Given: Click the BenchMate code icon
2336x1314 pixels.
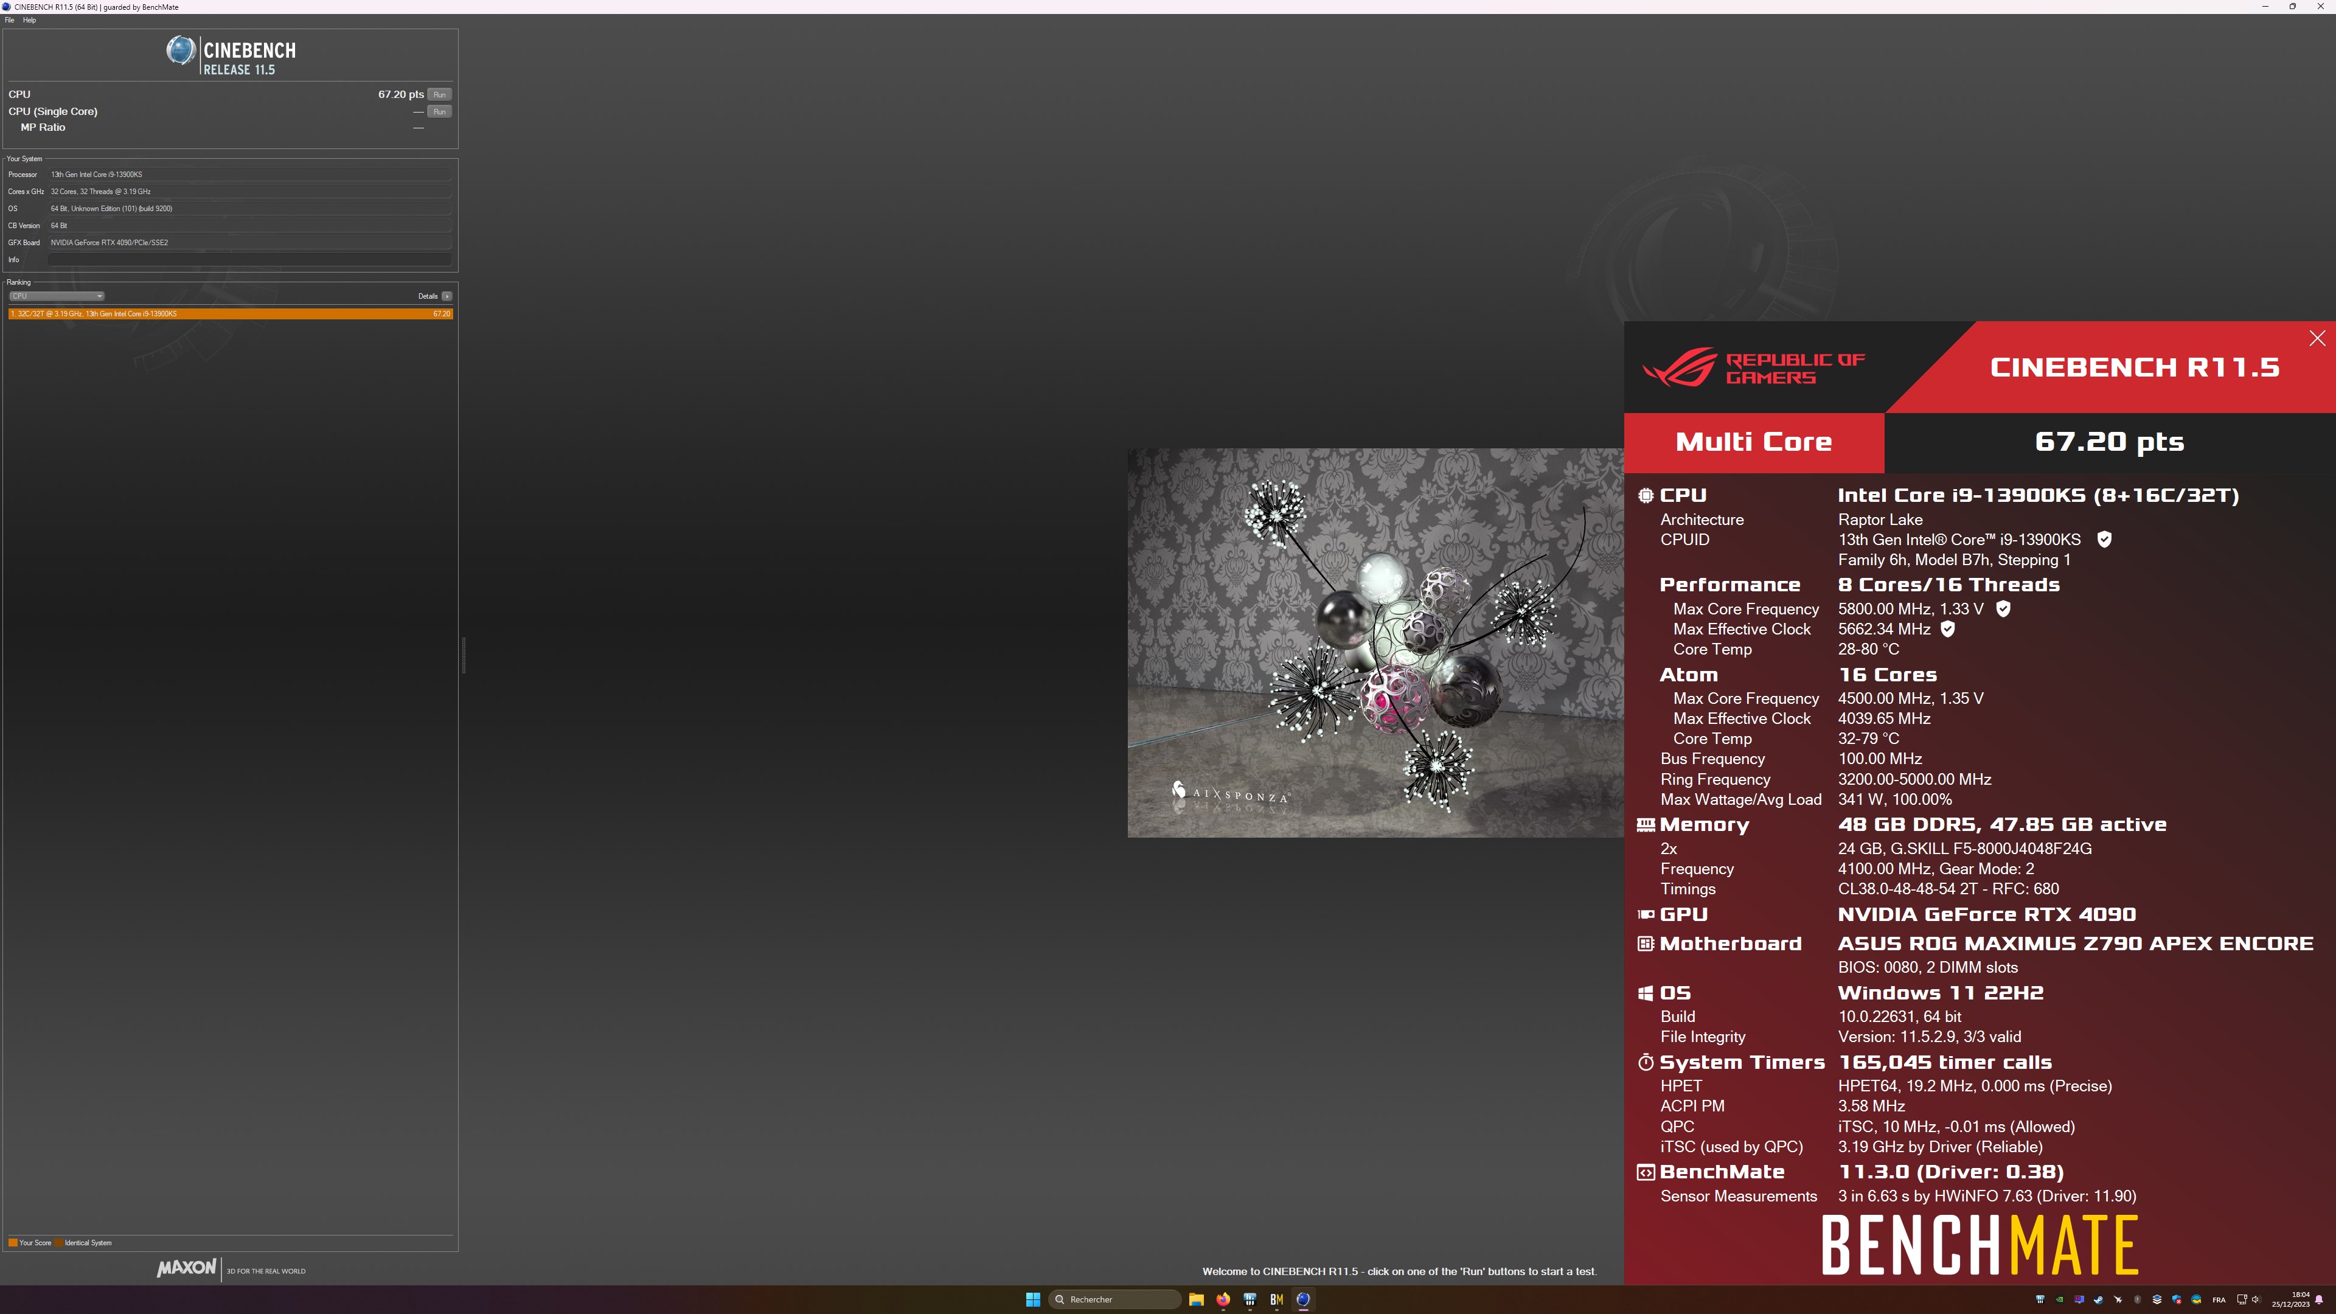Looking at the screenshot, I should [1645, 1172].
